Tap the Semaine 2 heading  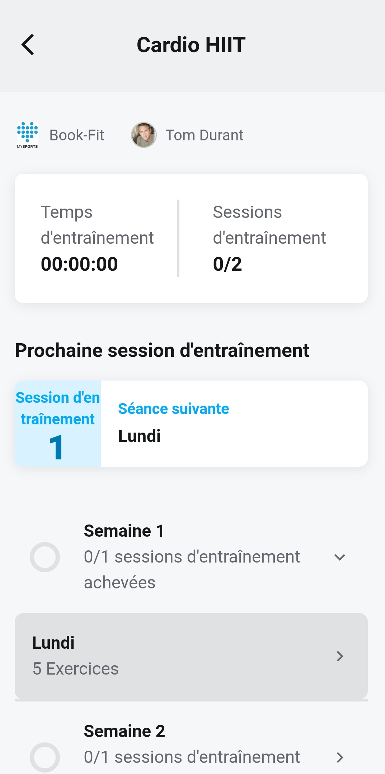tap(125, 731)
